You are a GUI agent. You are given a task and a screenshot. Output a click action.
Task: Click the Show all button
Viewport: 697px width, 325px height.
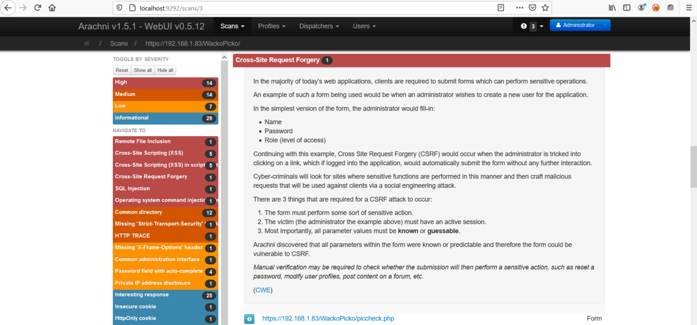coord(143,70)
